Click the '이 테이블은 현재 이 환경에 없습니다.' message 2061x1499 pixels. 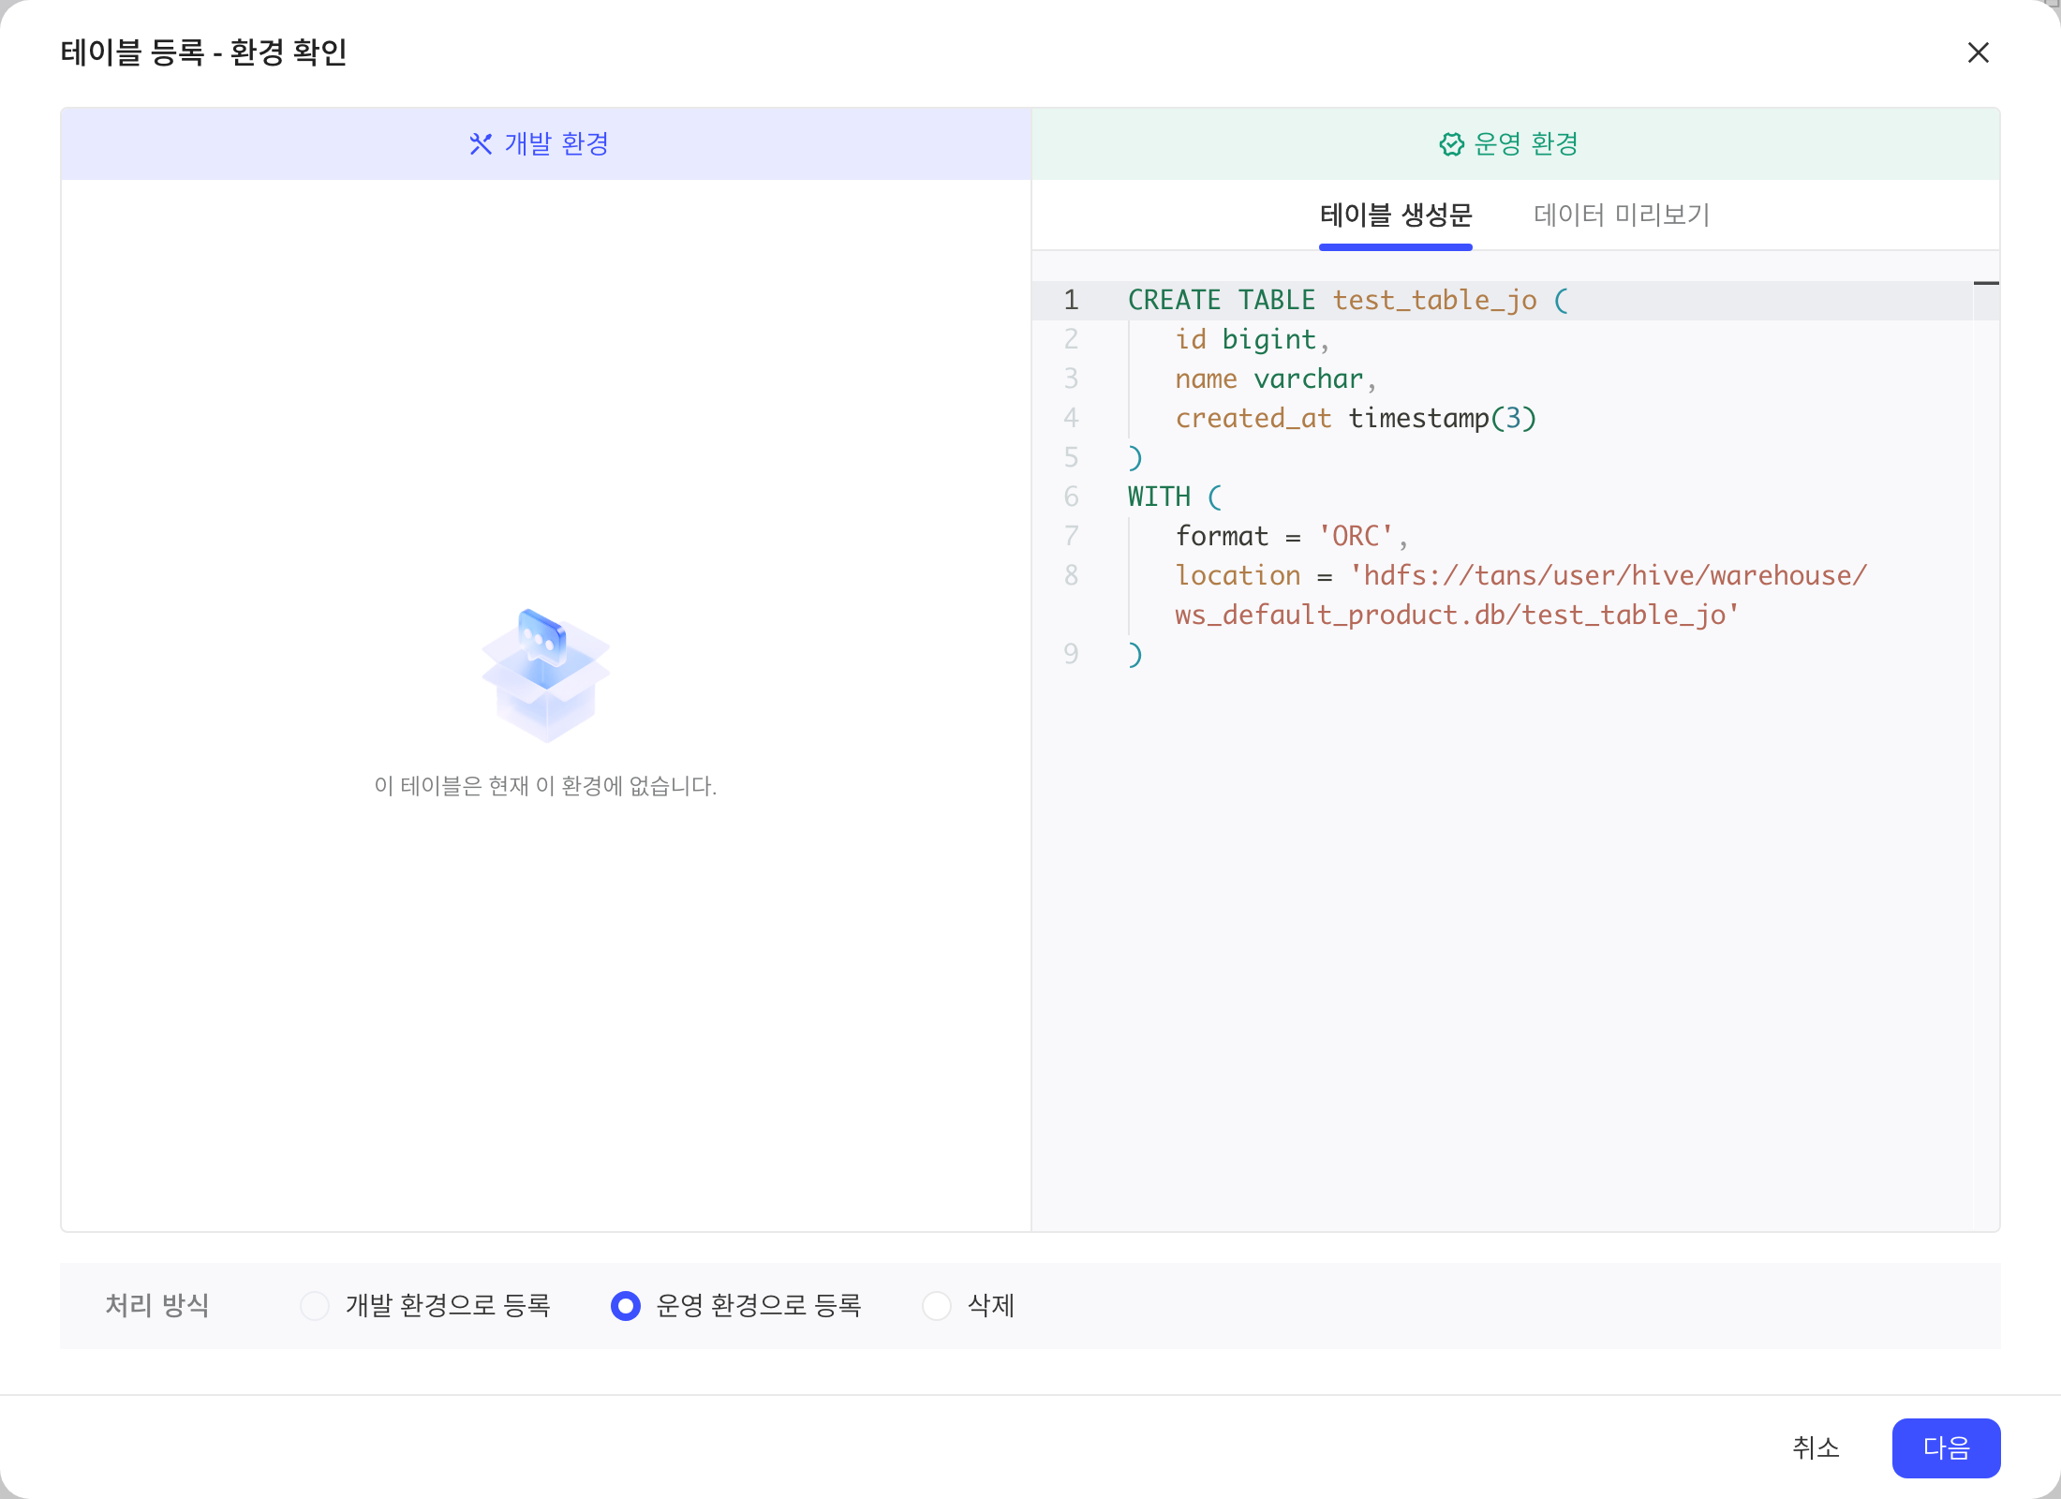click(545, 786)
